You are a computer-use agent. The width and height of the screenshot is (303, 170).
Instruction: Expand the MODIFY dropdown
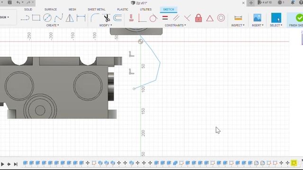[x=106, y=25]
